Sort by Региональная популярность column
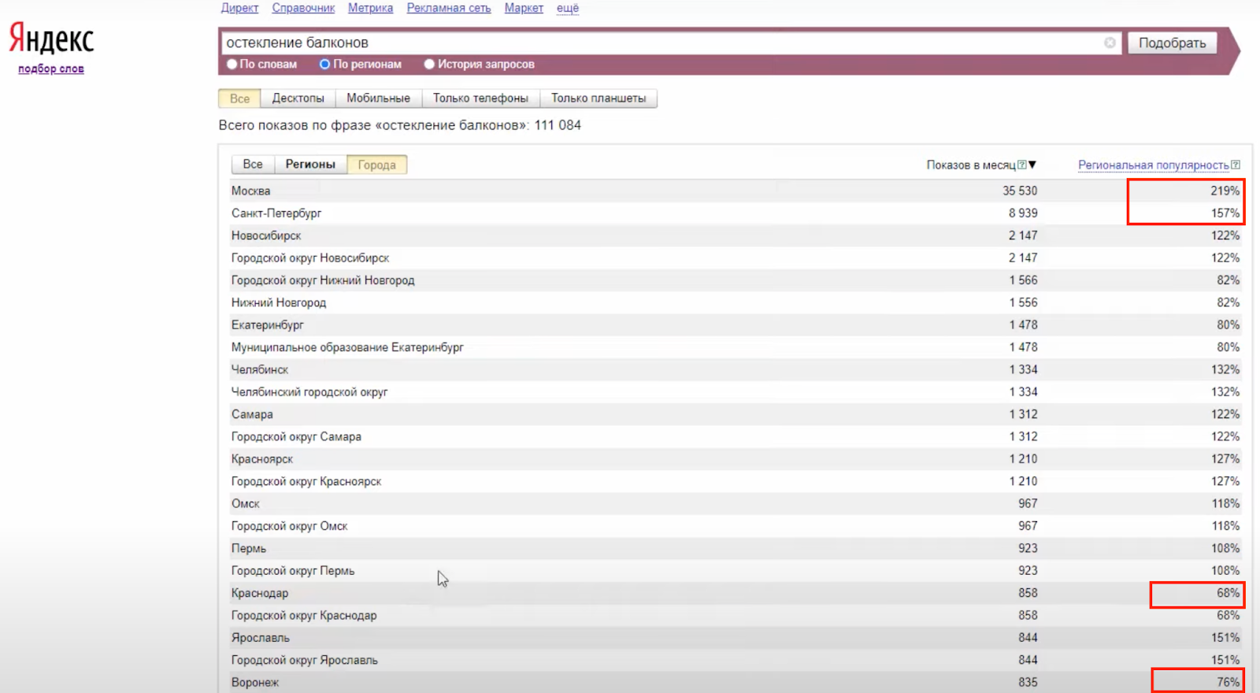 pos(1153,165)
